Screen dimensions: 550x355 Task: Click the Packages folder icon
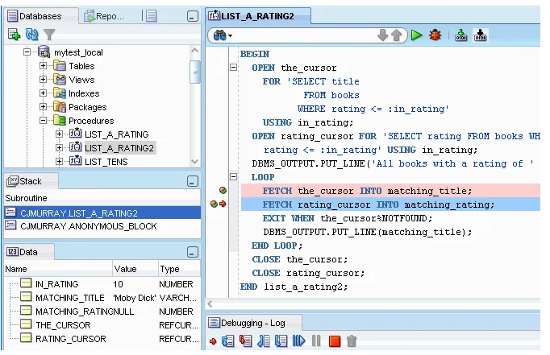pyautogui.click(x=60, y=107)
